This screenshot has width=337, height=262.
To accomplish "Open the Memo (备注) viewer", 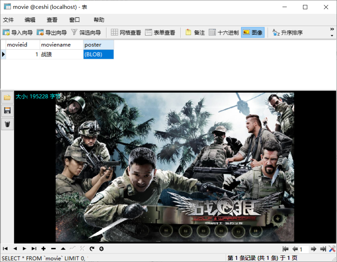I will click(x=195, y=33).
